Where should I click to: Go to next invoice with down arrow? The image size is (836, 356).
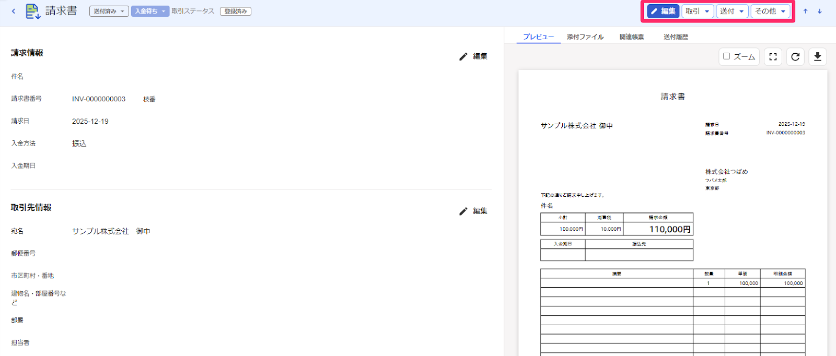tap(820, 11)
